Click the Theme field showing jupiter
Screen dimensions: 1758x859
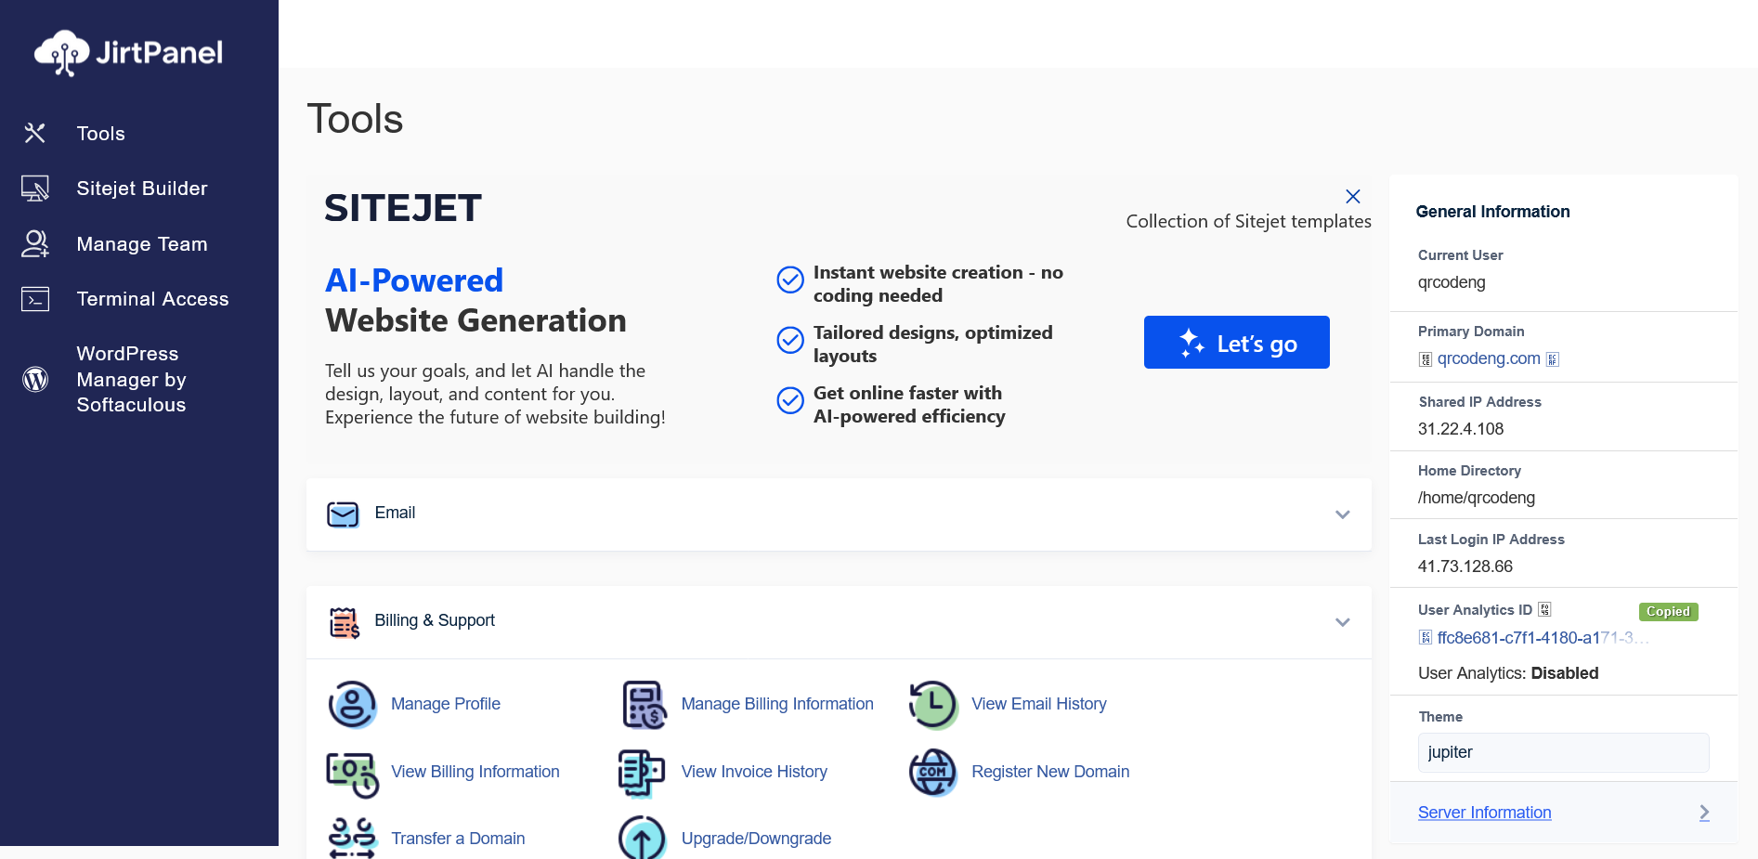[1563, 752]
